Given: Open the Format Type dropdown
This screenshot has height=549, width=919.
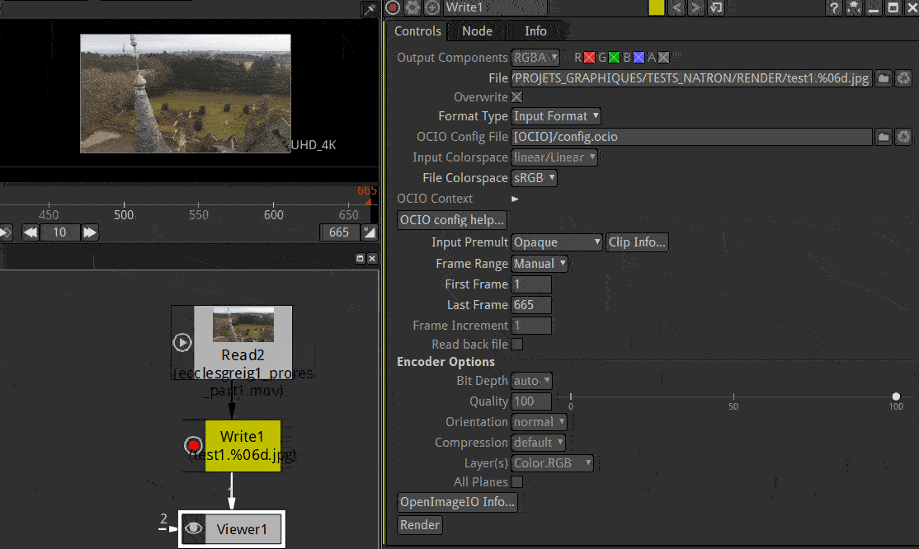Looking at the screenshot, I should coord(556,116).
